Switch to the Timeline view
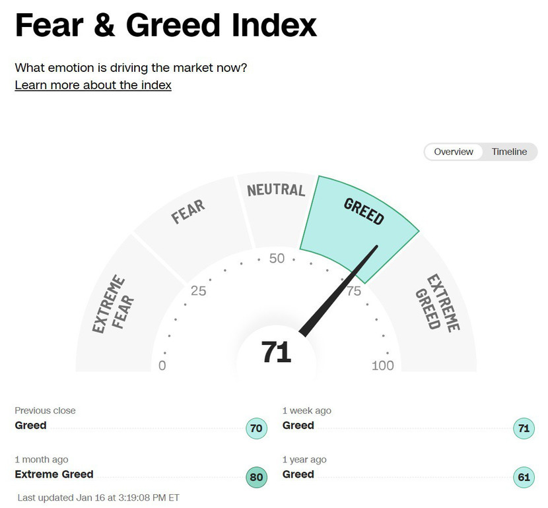The height and width of the screenshot is (508, 548). click(509, 152)
